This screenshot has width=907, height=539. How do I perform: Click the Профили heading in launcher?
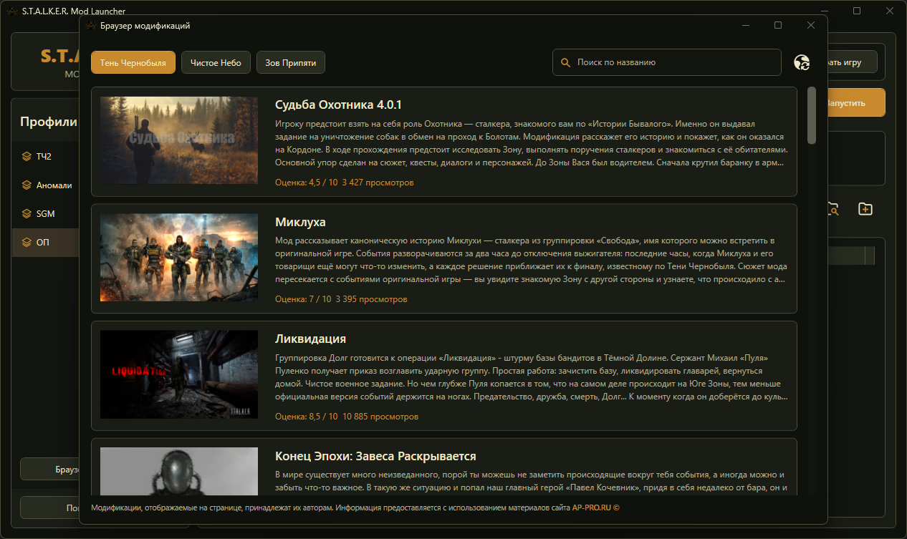[x=49, y=122]
